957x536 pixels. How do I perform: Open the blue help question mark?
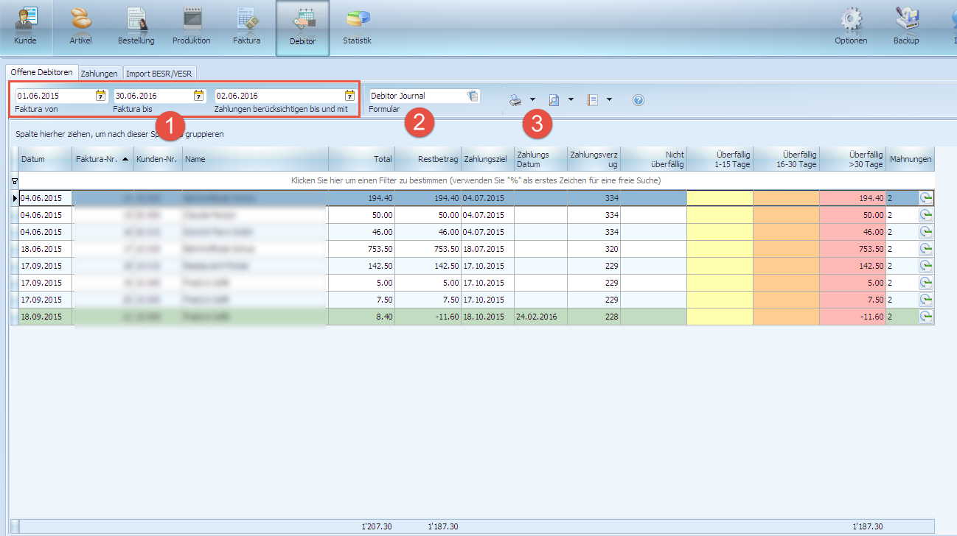(638, 99)
